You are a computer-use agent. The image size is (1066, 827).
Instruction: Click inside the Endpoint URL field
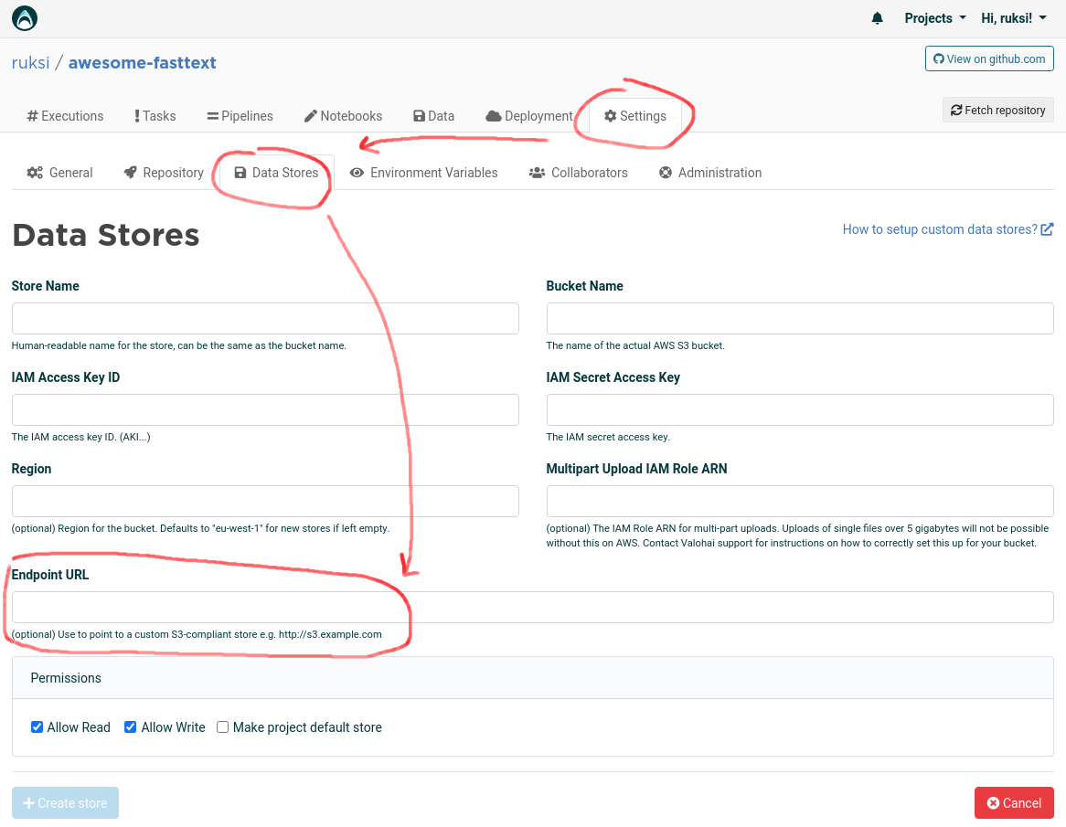tap(533, 607)
